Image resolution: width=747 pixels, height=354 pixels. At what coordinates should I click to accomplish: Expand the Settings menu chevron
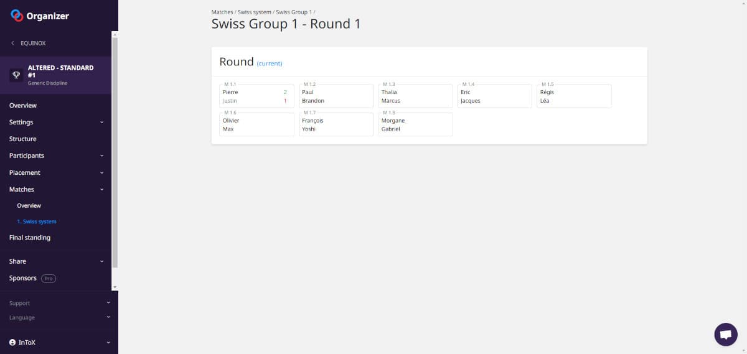click(102, 123)
